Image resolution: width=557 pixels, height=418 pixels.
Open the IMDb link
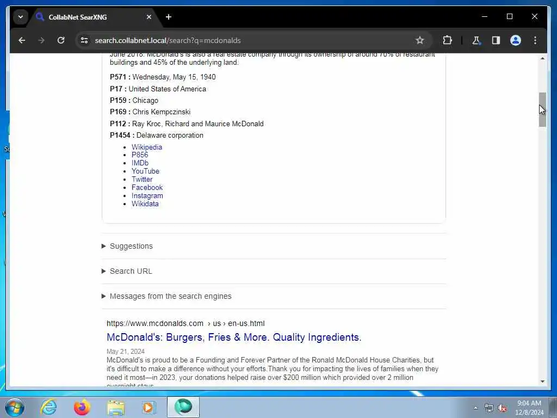[x=140, y=163]
